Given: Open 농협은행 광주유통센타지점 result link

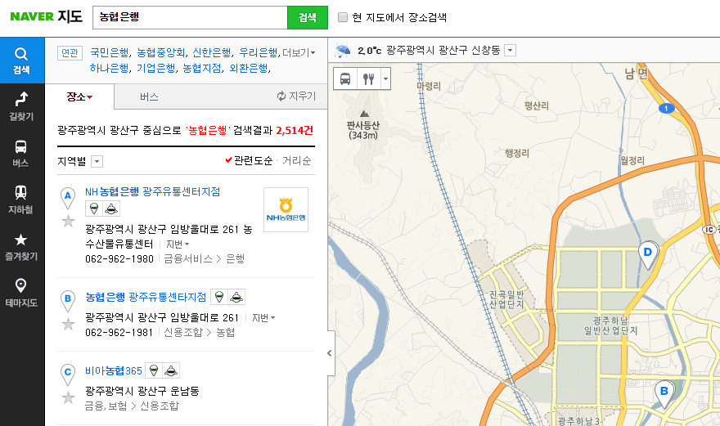Looking at the screenshot, I should [146, 297].
